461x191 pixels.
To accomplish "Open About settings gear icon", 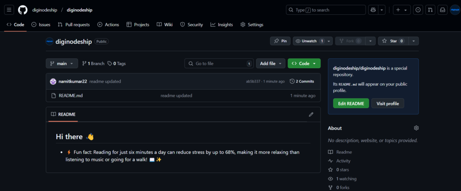I will pos(416,128).
